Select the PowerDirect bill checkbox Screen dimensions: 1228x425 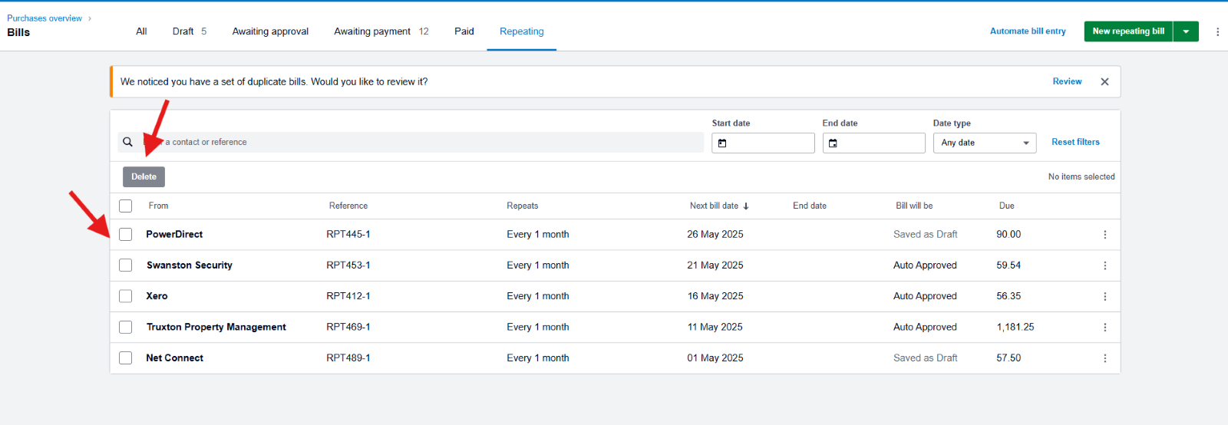pos(126,235)
